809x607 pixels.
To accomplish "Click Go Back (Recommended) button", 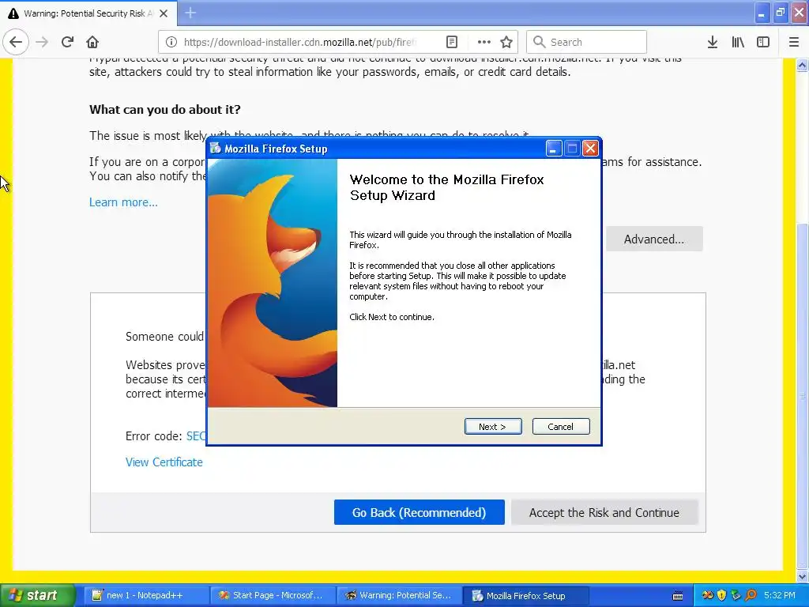I will pyautogui.click(x=419, y=512).
